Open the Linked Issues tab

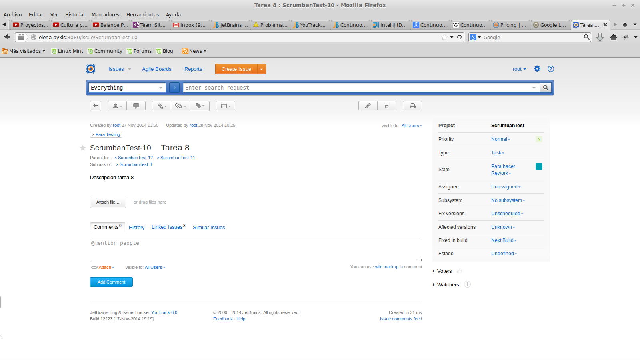[168, 227]
